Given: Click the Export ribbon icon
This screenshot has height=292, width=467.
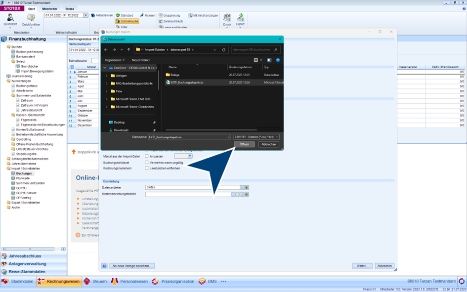Looking at the screenshot, I should coord(240,19).
